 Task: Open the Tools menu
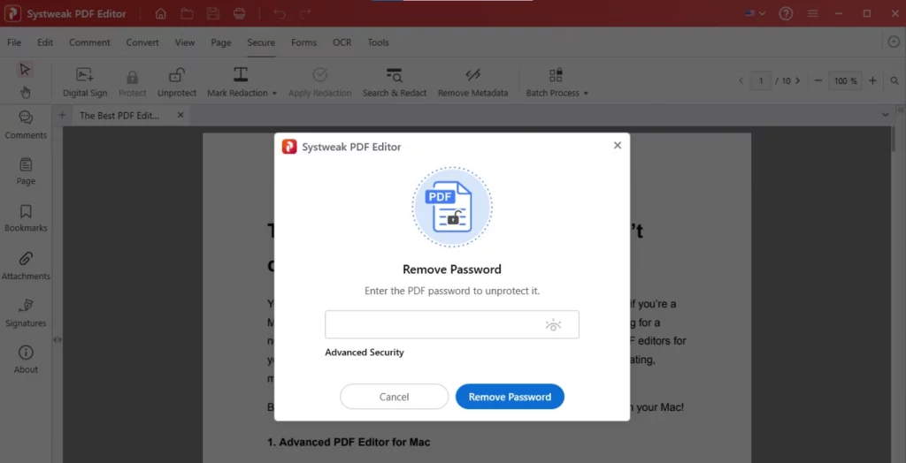tap(379, 42)
